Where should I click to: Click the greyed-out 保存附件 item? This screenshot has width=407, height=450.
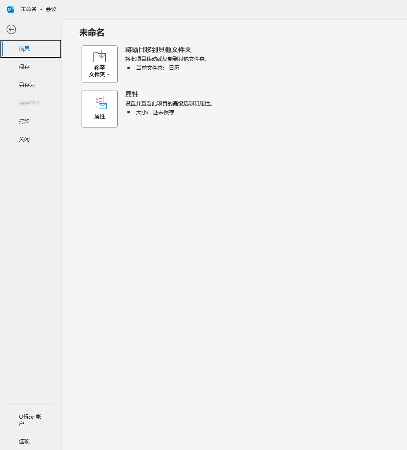tap(29, 103)
